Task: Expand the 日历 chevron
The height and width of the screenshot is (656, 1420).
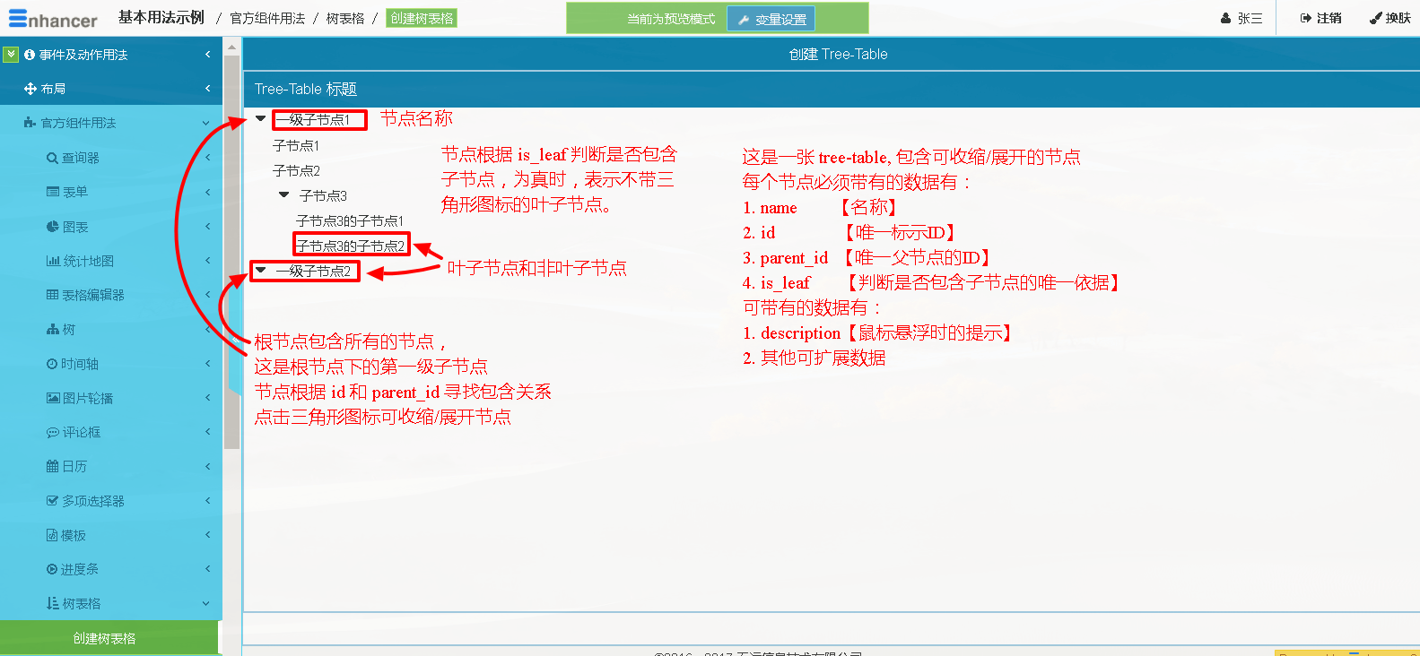Action: pos(207,466)
